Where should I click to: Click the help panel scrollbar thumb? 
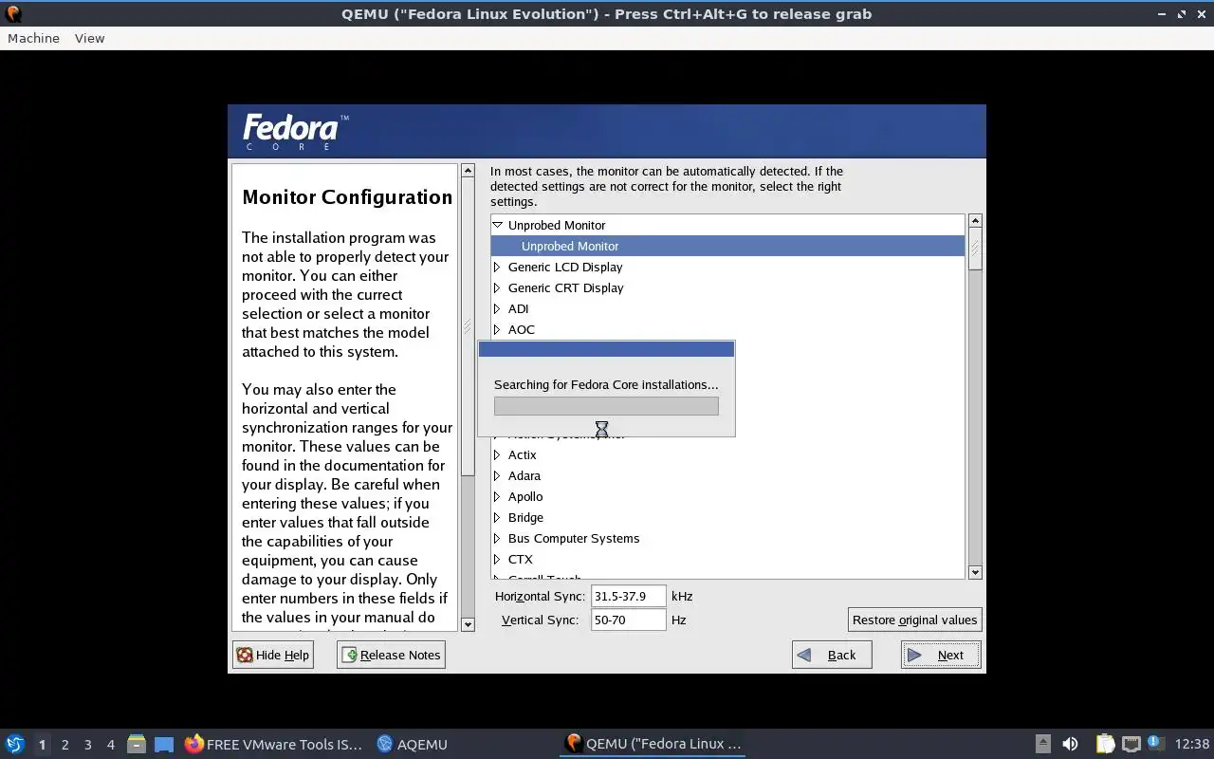tap(468, 326)
